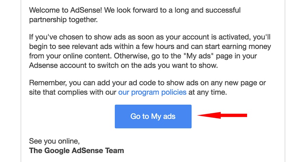Click the red arrow pointing at the button
Screen dimensions: 308x162
[222, 115]
